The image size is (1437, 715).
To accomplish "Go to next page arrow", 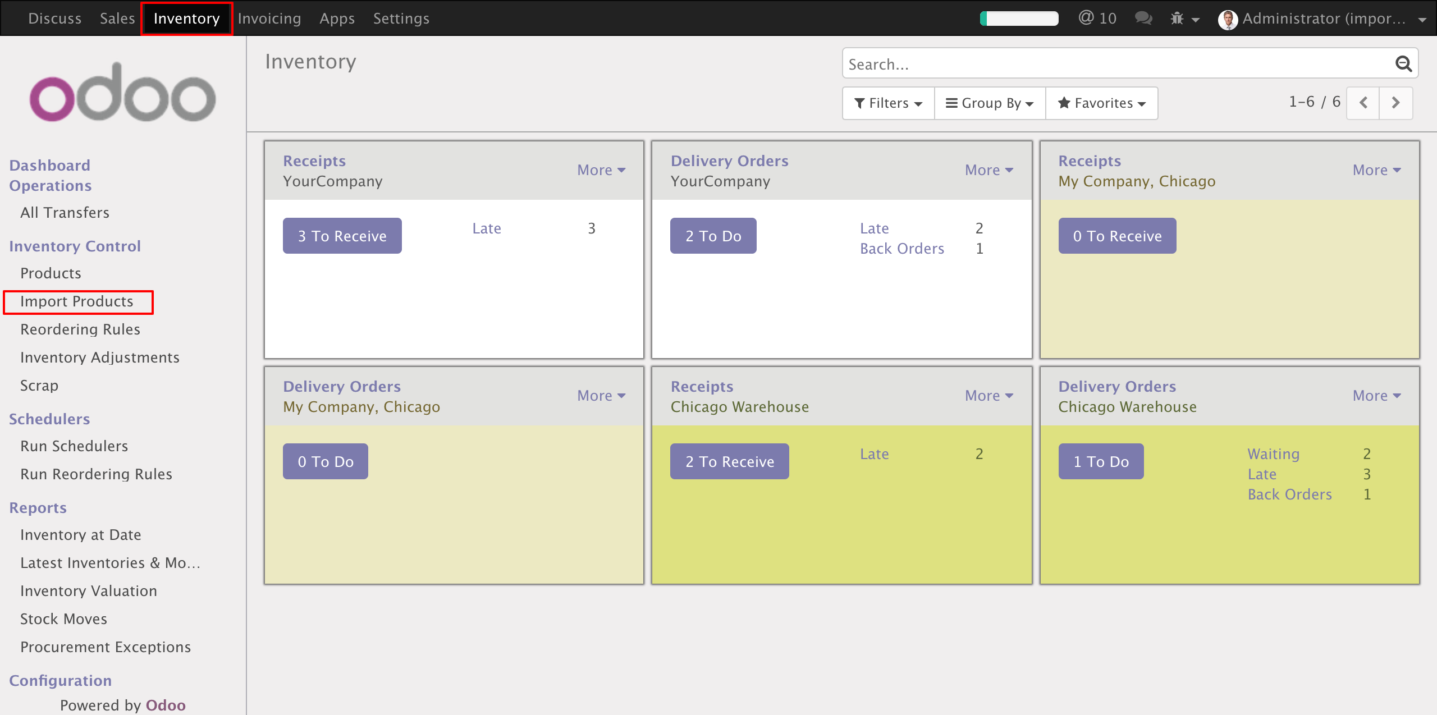I will point(1395,103).
